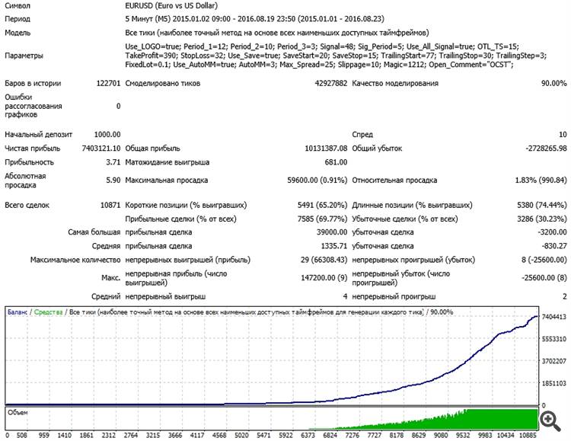Viewport: 571px width, 441px height.
Task: Select the symbol value EURUSD (Euro vs US Dollar)
Action: click(x=171, y=6)
